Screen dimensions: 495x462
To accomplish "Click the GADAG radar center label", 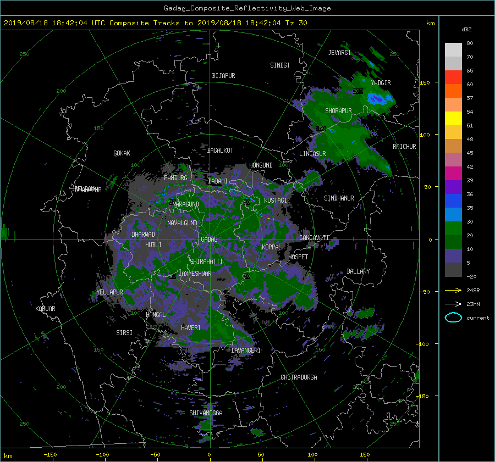I will [x=210, y=240].
